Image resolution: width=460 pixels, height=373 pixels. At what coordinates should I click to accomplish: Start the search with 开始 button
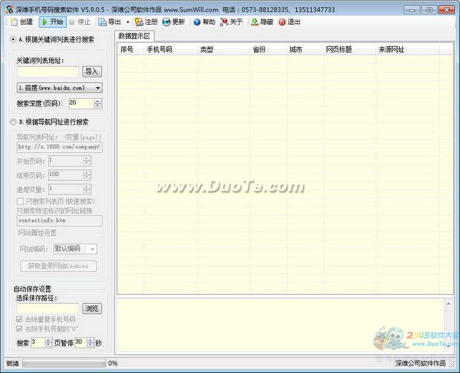pos(53,22)
